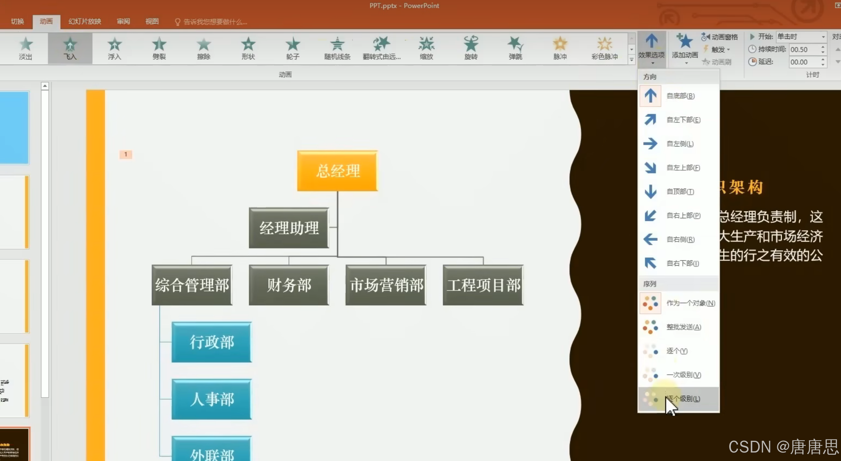Select the 劈裂 (Split) animation effect

click(x=159, y=48)
